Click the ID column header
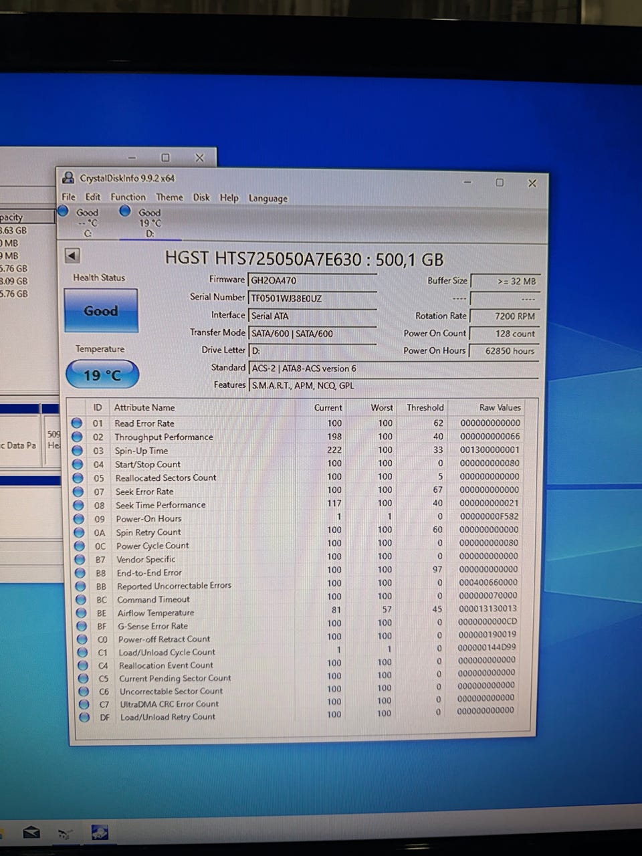Image resolution: width=642 pixels, height=856 pixels. pyautogui.click(x=98, y=407)
